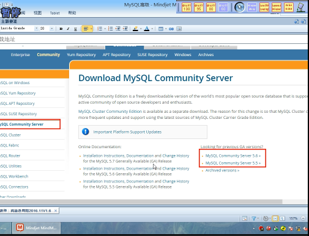
Task: Click MySQL Community Server 5.6 link
Action: [233, 156]
